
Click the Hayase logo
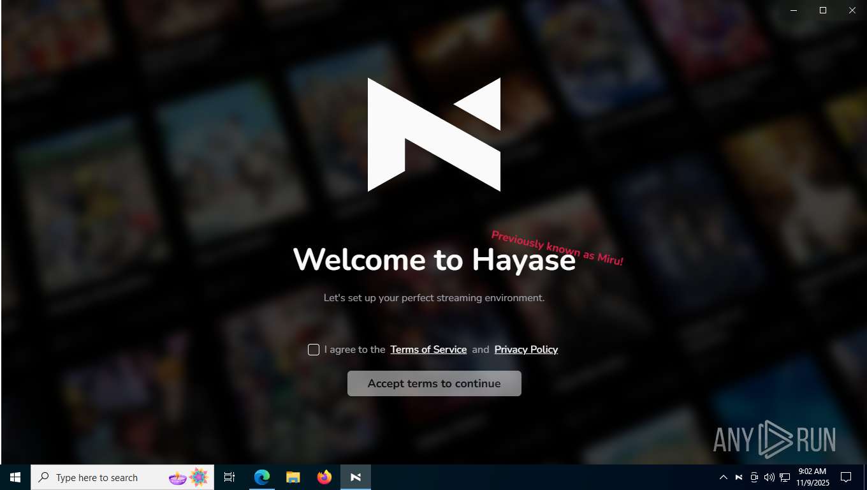434,135
